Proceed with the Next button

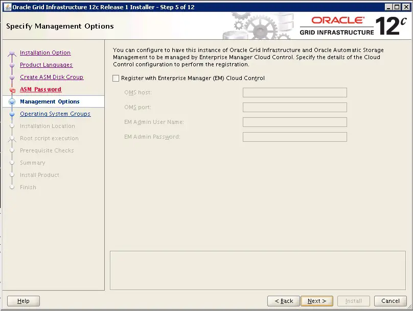coord(317,301)
